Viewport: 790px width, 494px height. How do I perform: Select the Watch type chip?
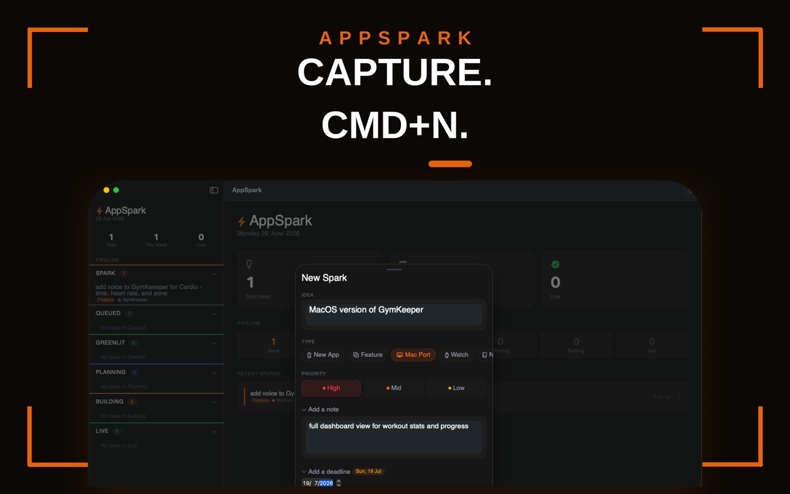pyautogui.click(x=456, y=355)
